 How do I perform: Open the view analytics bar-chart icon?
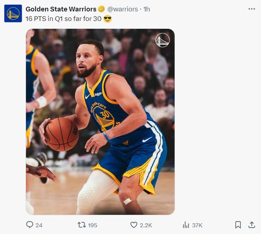tap(186, 225)
